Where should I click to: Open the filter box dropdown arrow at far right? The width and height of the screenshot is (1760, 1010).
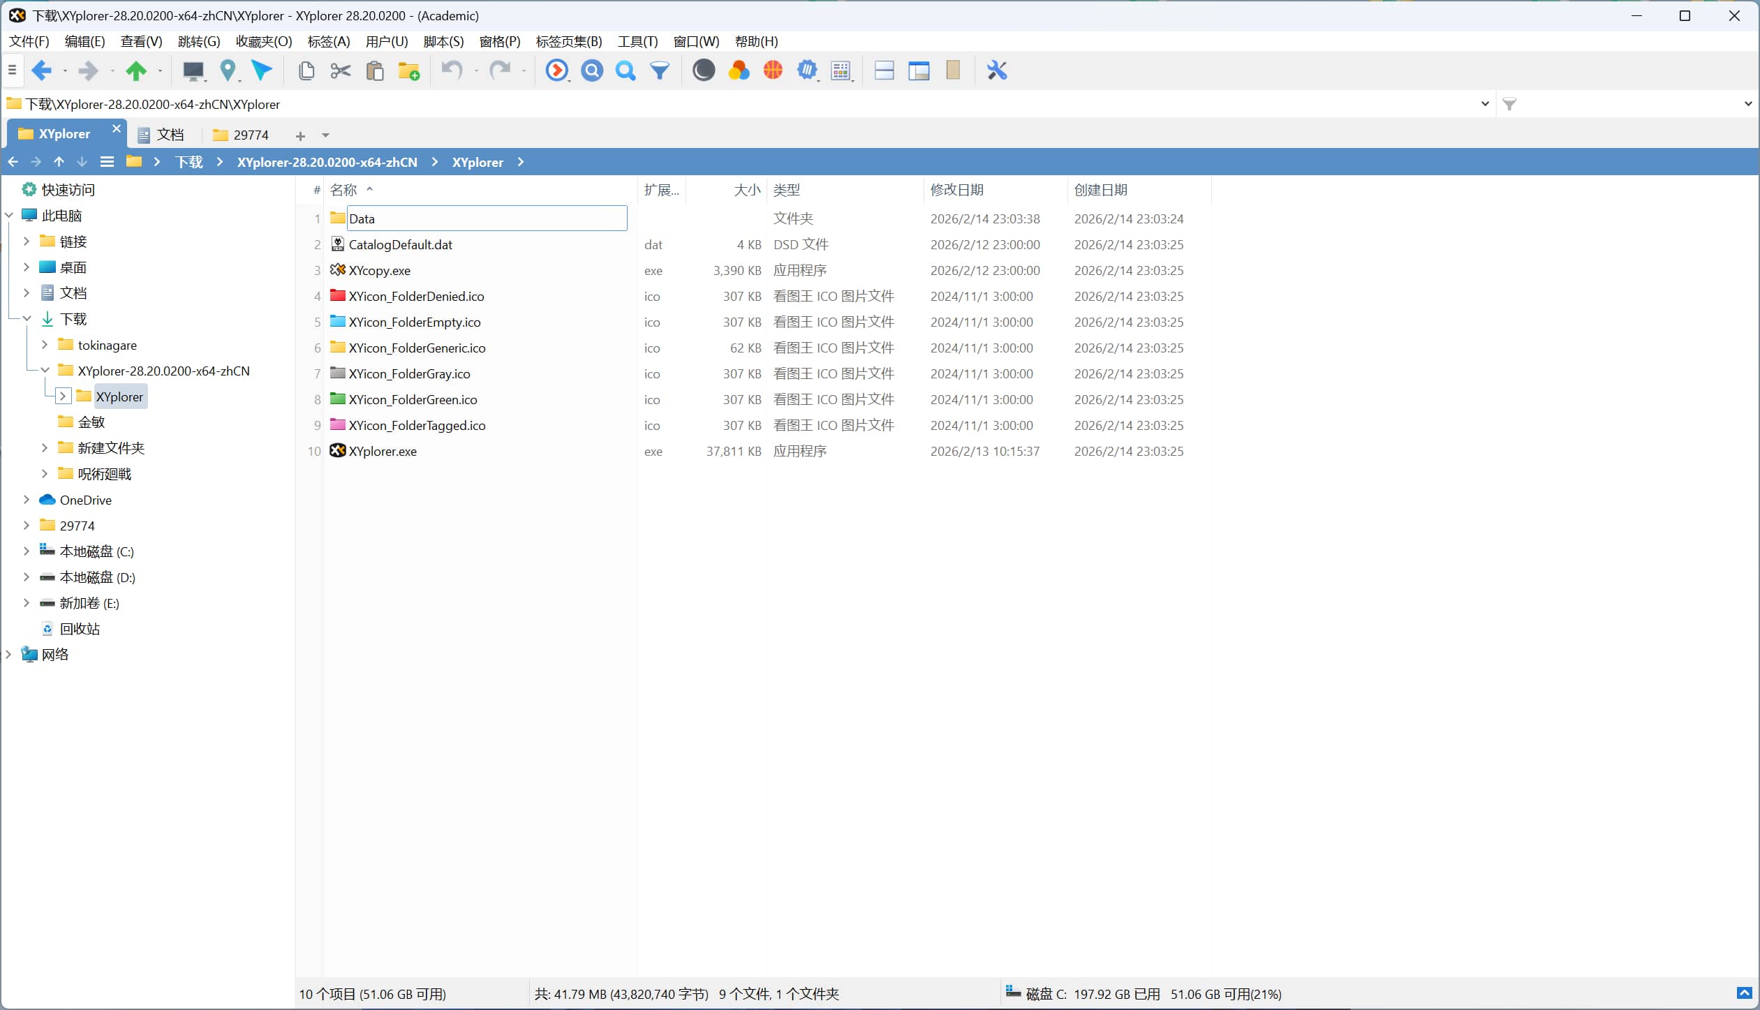1748,104
